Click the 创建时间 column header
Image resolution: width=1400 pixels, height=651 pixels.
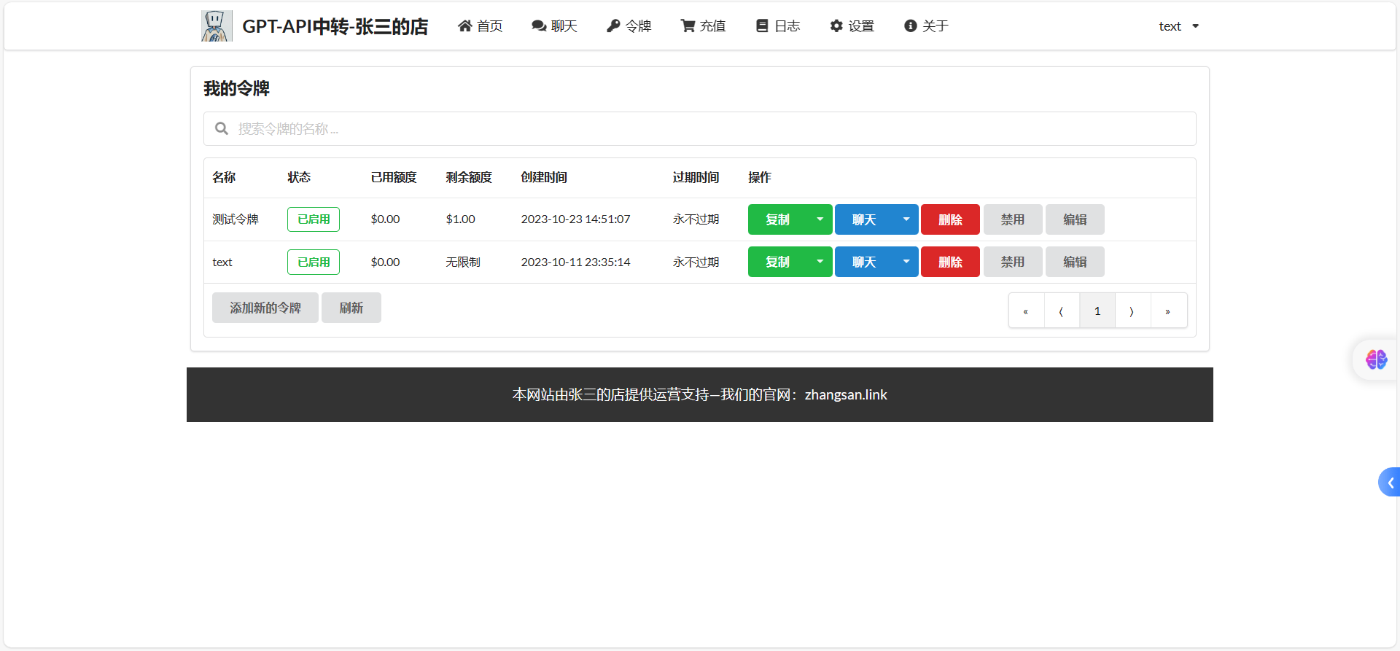tap(544, 177)
